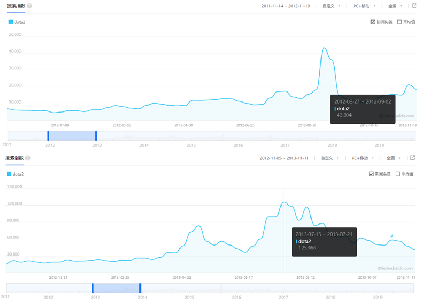Click the 2012-03-05 x-axis label
Viewport: 421px width, 306px height.
122,125
